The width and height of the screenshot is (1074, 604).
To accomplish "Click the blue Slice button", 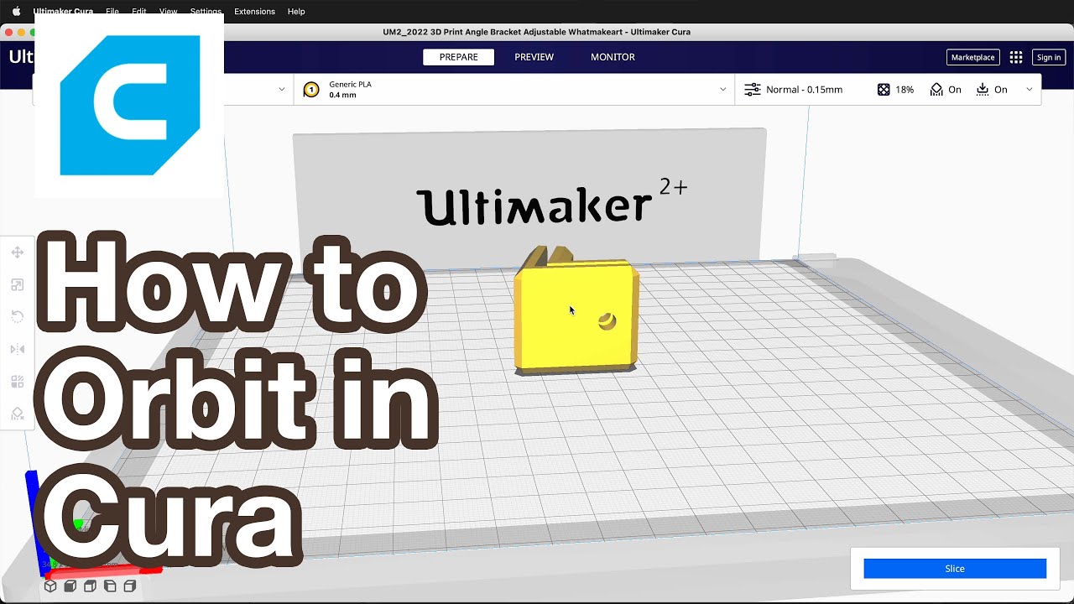I will 955,569.
